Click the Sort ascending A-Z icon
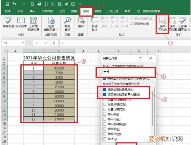191x145 pixels. click(x=46, y=4)
